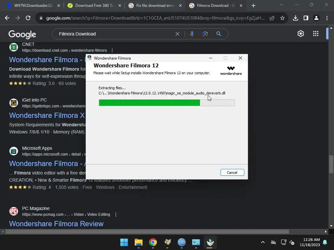
Task: Close the Fix file download error tab
Action: [180, 6]
